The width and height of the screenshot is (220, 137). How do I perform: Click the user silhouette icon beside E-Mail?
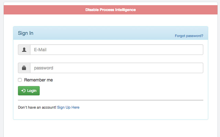24,50
